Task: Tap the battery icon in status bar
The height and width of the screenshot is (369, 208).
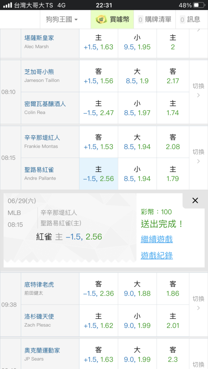Action: [x=199, y=5]
